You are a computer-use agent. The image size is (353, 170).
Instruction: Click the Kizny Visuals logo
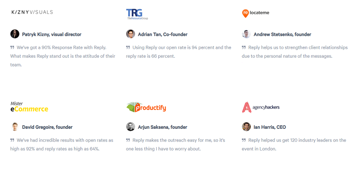click(32, 12)
